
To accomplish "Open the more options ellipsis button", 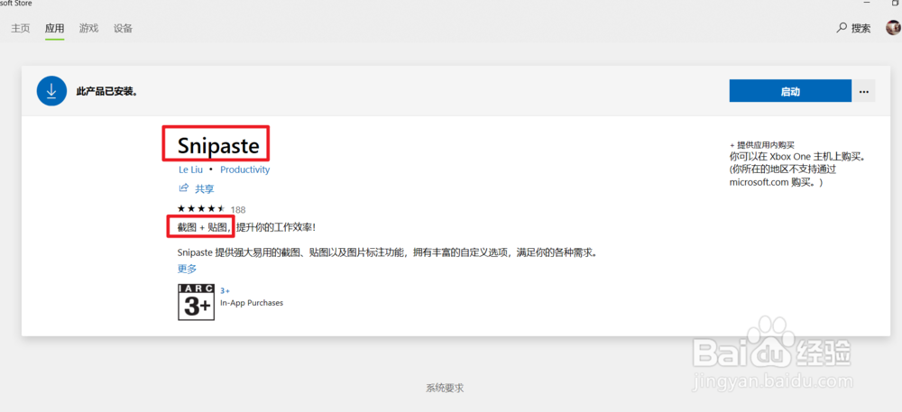I will pyautogui.click(x=863, y=91).
